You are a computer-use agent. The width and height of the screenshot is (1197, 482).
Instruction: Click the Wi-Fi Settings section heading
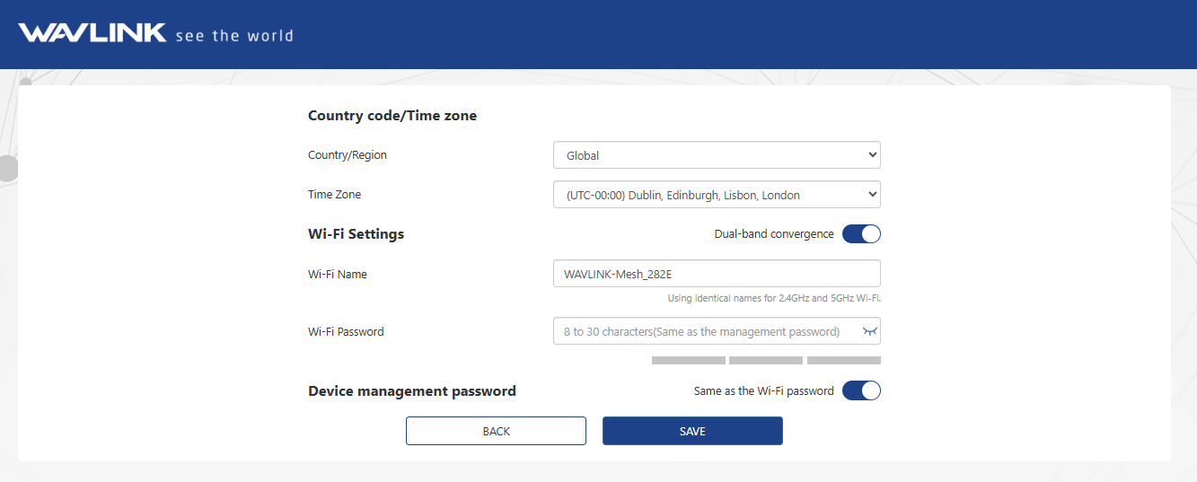356,234
